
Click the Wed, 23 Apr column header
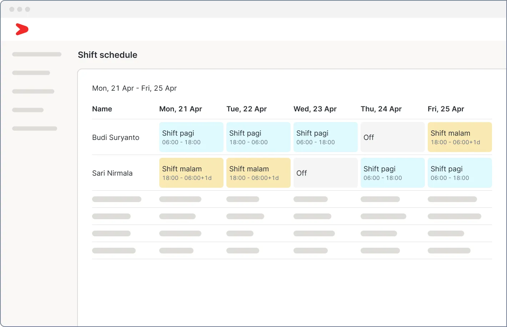coord(315,109)
